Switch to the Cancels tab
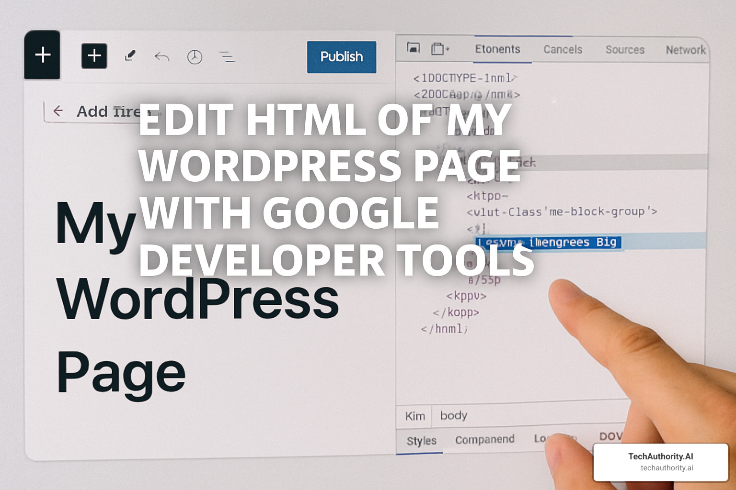 [x=563, y=49]
